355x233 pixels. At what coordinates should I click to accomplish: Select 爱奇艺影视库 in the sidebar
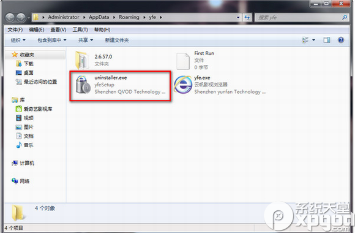(x=38, y=109)
